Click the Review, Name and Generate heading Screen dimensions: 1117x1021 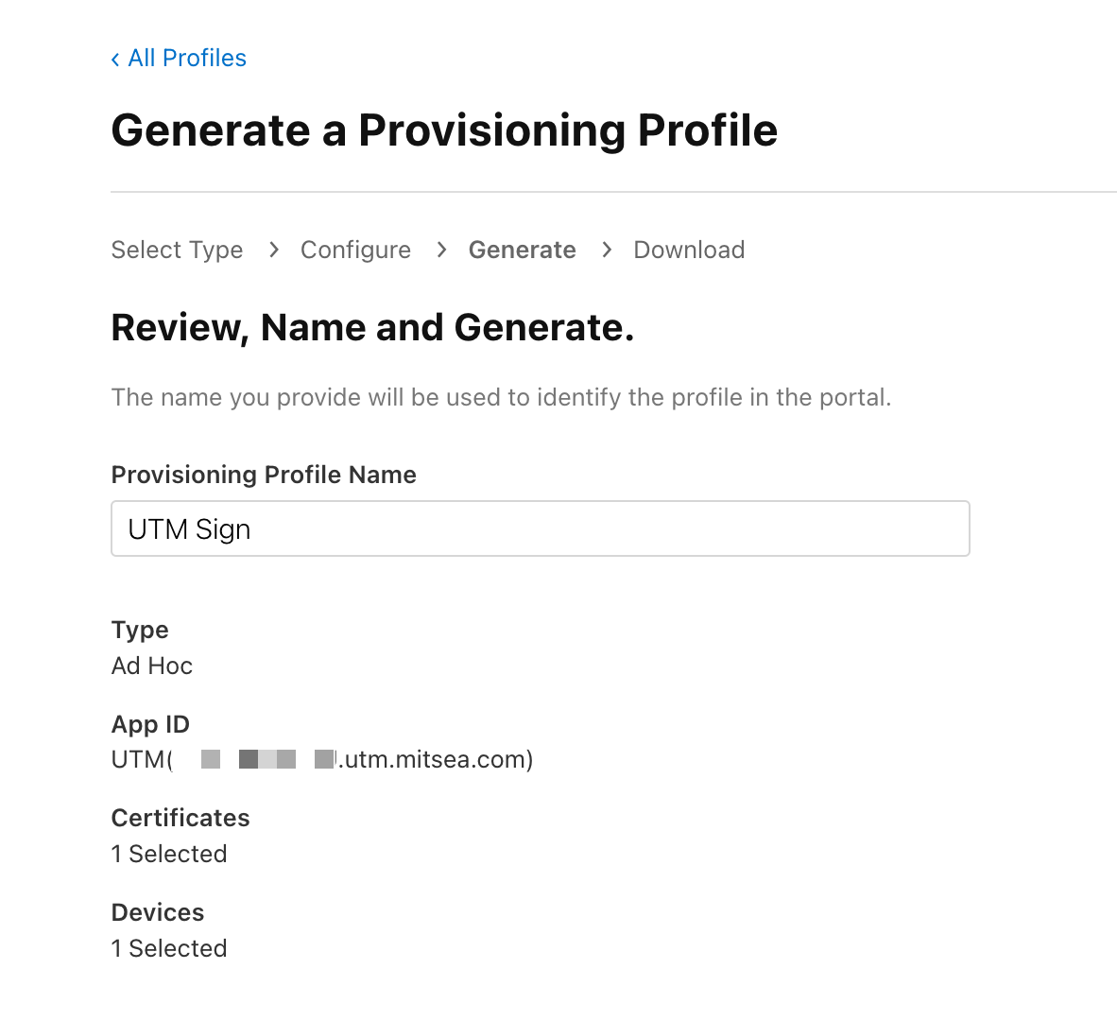[x=372, y=328]
